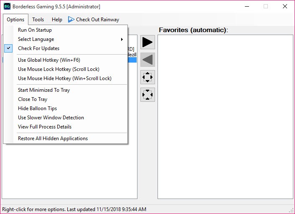The image size is (295, 214).
Task: Enable Use Global Hotkey (Win+F6)
Action: pos(65,60)
